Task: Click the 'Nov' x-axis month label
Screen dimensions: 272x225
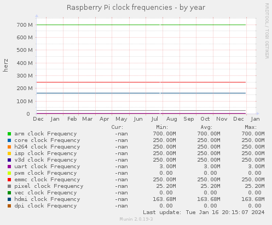Action: coord(222,119)
